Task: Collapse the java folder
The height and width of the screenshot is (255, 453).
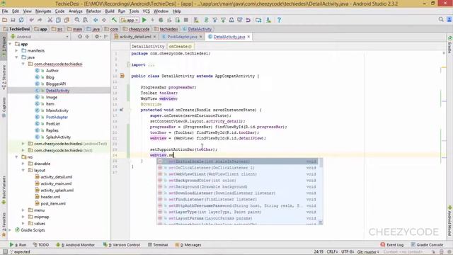Action: [17, 57]
